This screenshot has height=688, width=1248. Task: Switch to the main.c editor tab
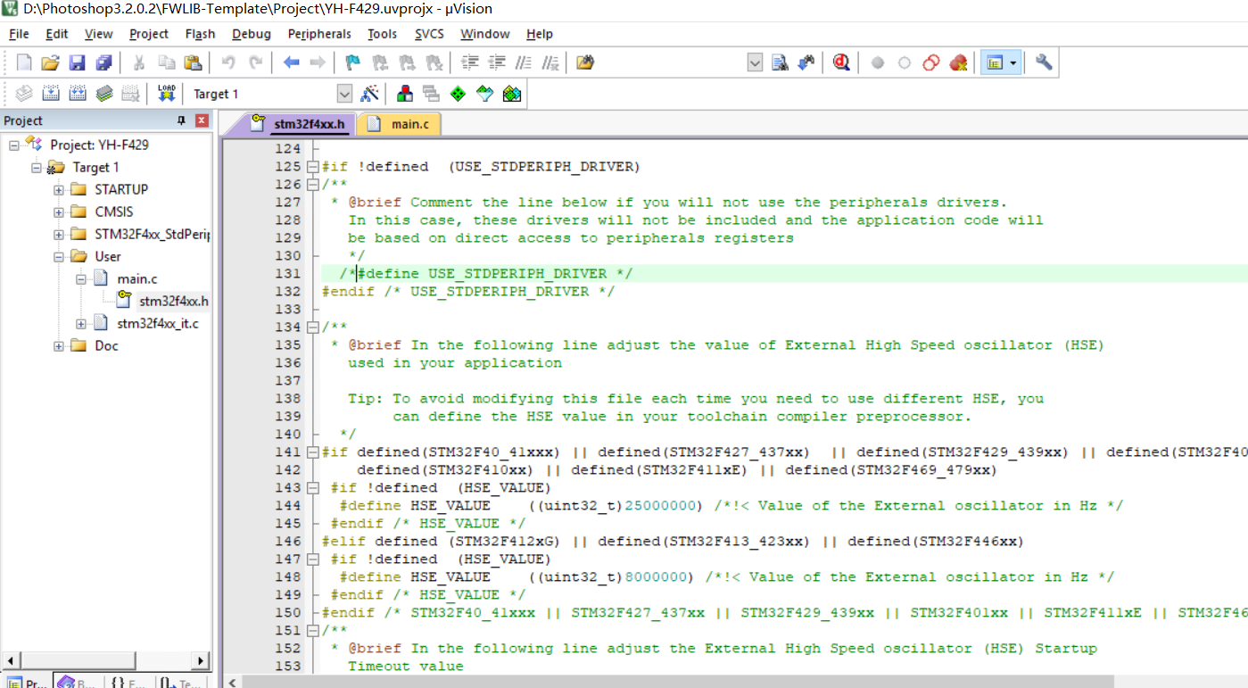(409, 124)
